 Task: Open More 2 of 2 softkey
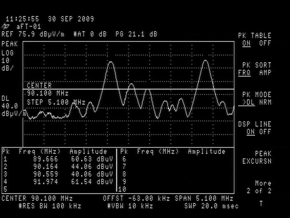pos(259,187)
